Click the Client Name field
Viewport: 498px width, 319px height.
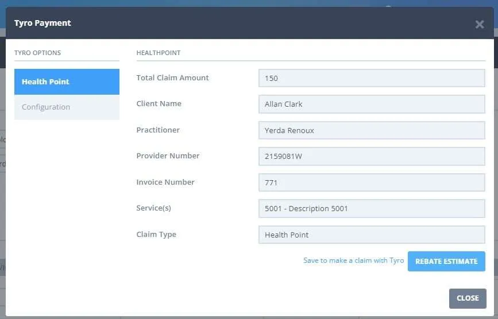[x=372, y=104]
